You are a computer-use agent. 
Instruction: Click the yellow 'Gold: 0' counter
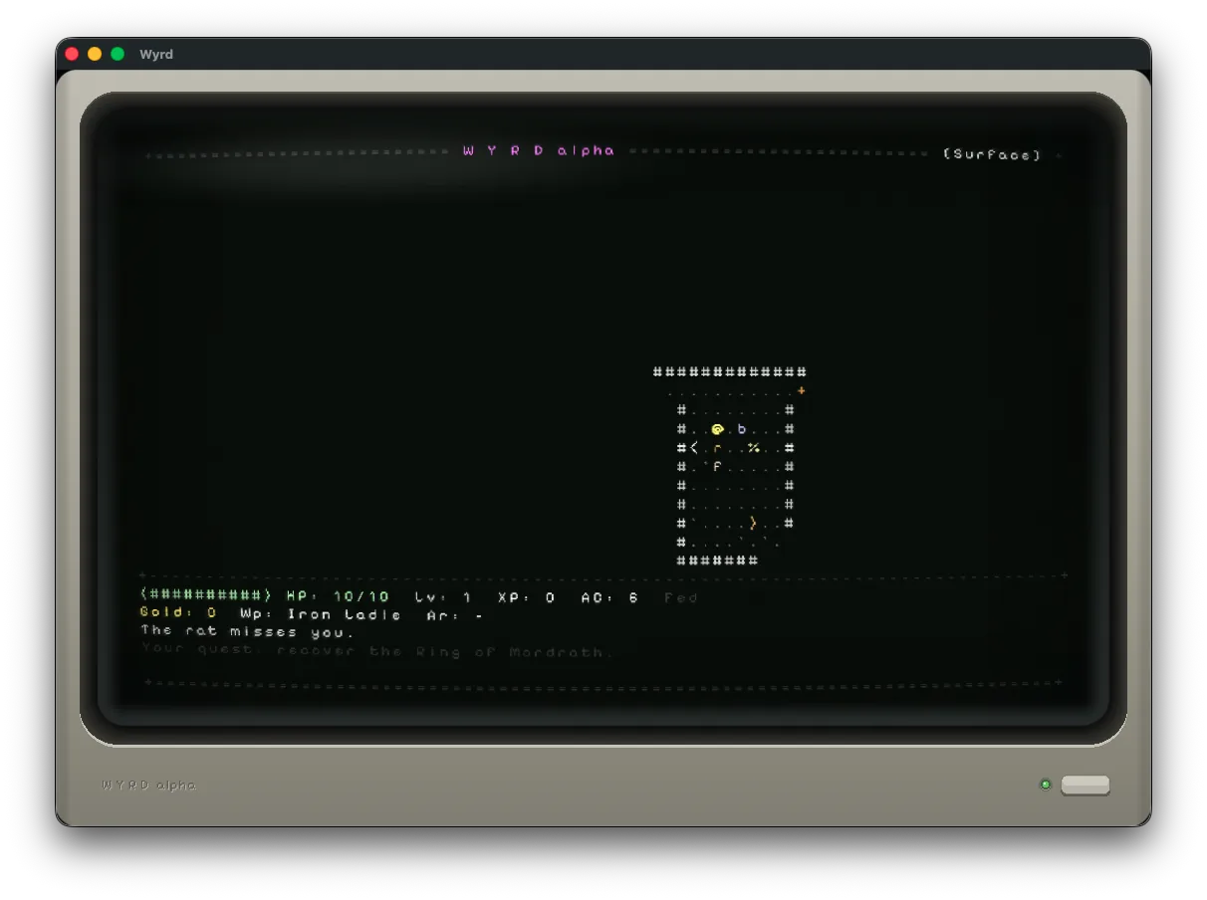[178, 614]
